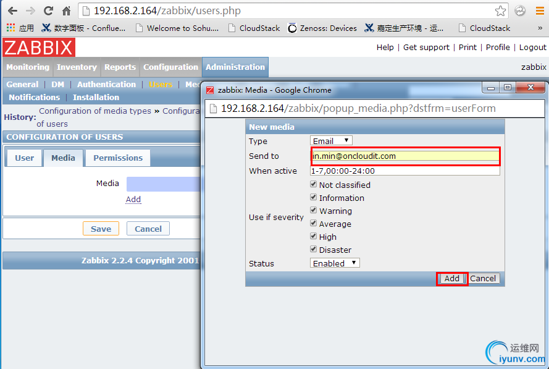Open first CloudStack bookmark
The height and width of the screenshot is (369, 549).
coord(254,28)
